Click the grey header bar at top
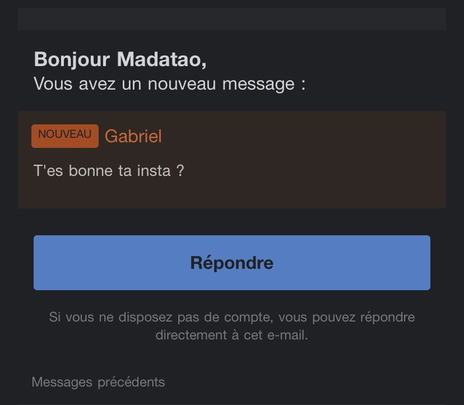 coord(231,18)
